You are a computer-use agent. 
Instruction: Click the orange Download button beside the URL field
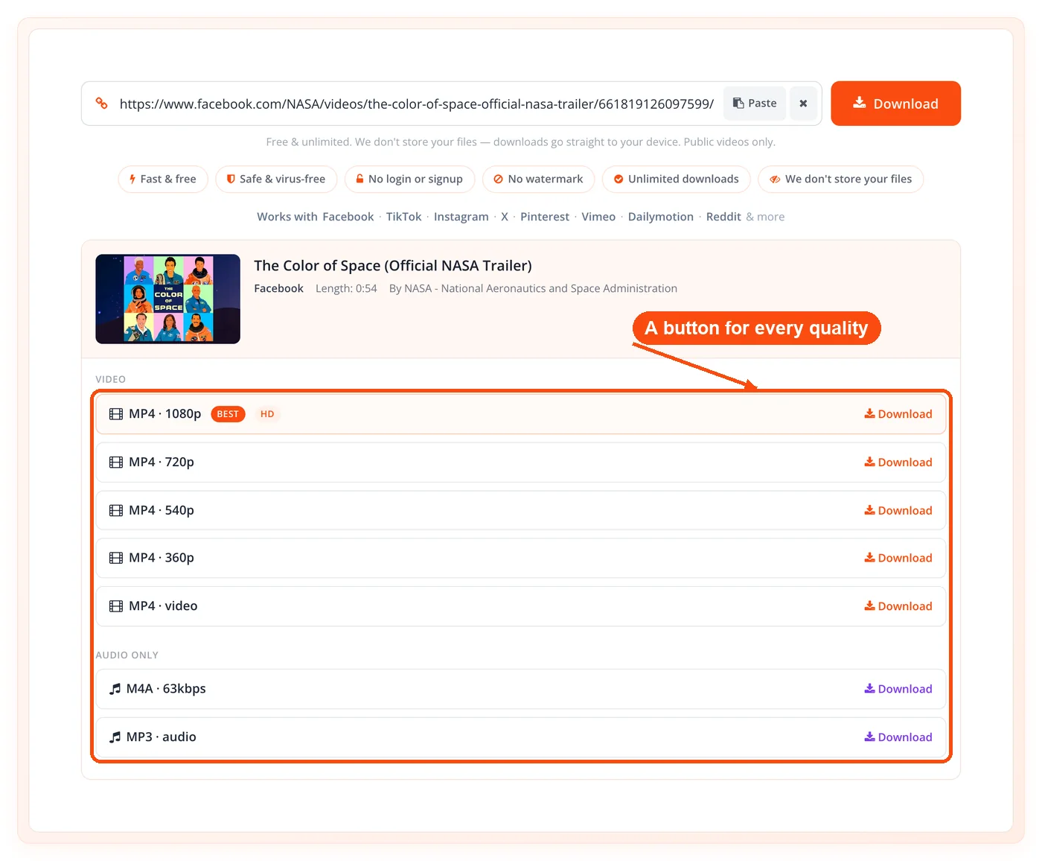pos(895,104)
